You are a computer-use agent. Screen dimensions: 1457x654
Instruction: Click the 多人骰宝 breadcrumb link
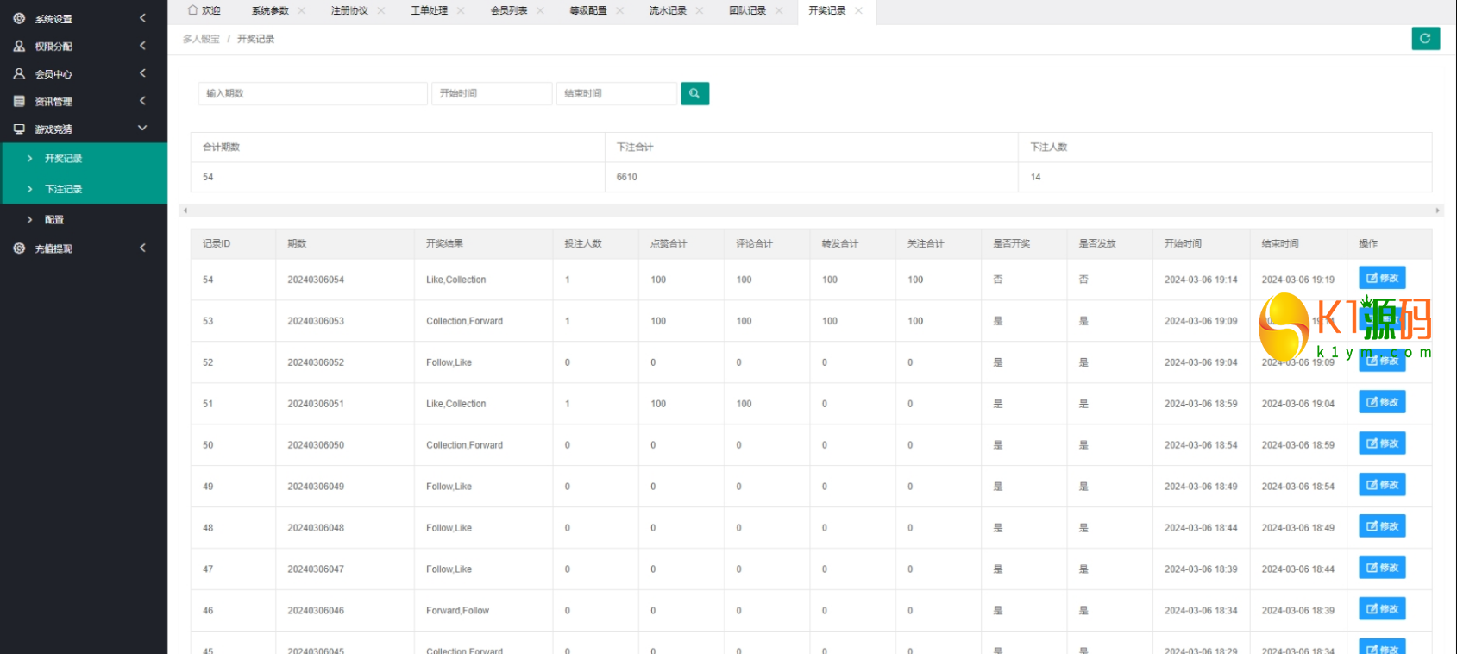tap(201, 39)
